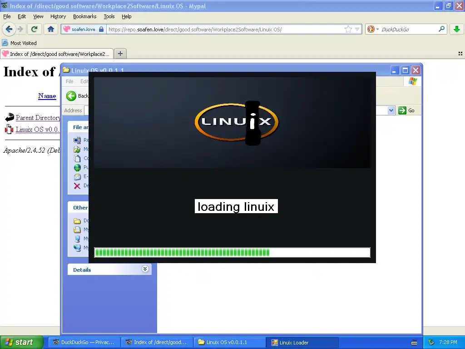The width and height of the screenshot is (465, 349).
Task: Click the Explorer Back green arrow button
Action: pyautogui.click(x=71, y=96)
